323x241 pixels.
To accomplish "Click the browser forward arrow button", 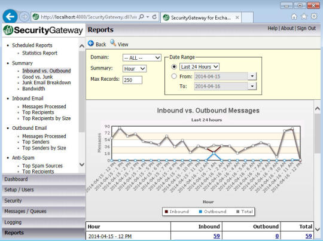I will tap(24, 17).
